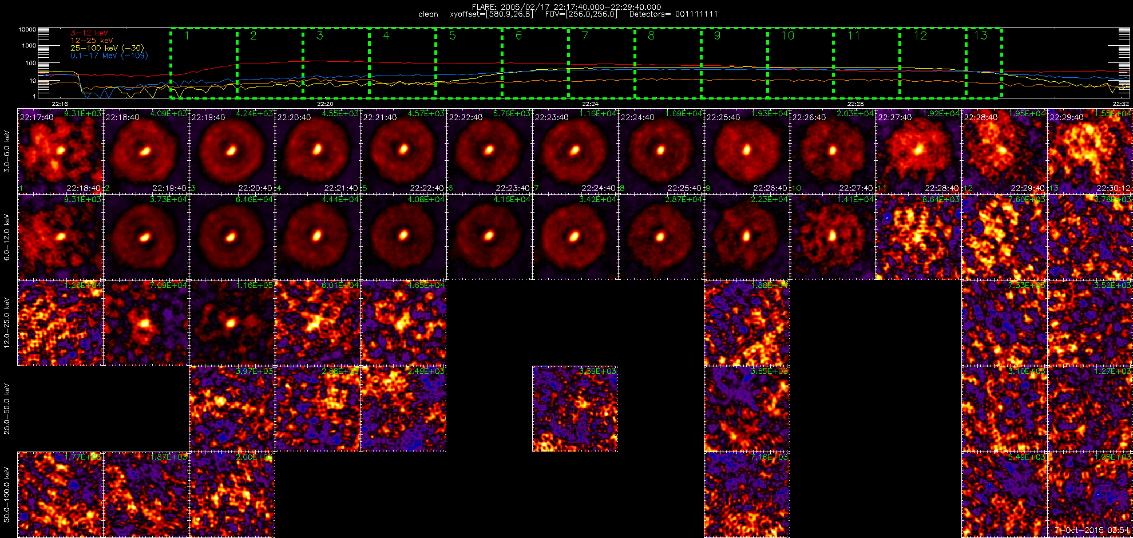Click the orange '12-25 keV' legend entry
1133x538 pixels.
point(92,41)
